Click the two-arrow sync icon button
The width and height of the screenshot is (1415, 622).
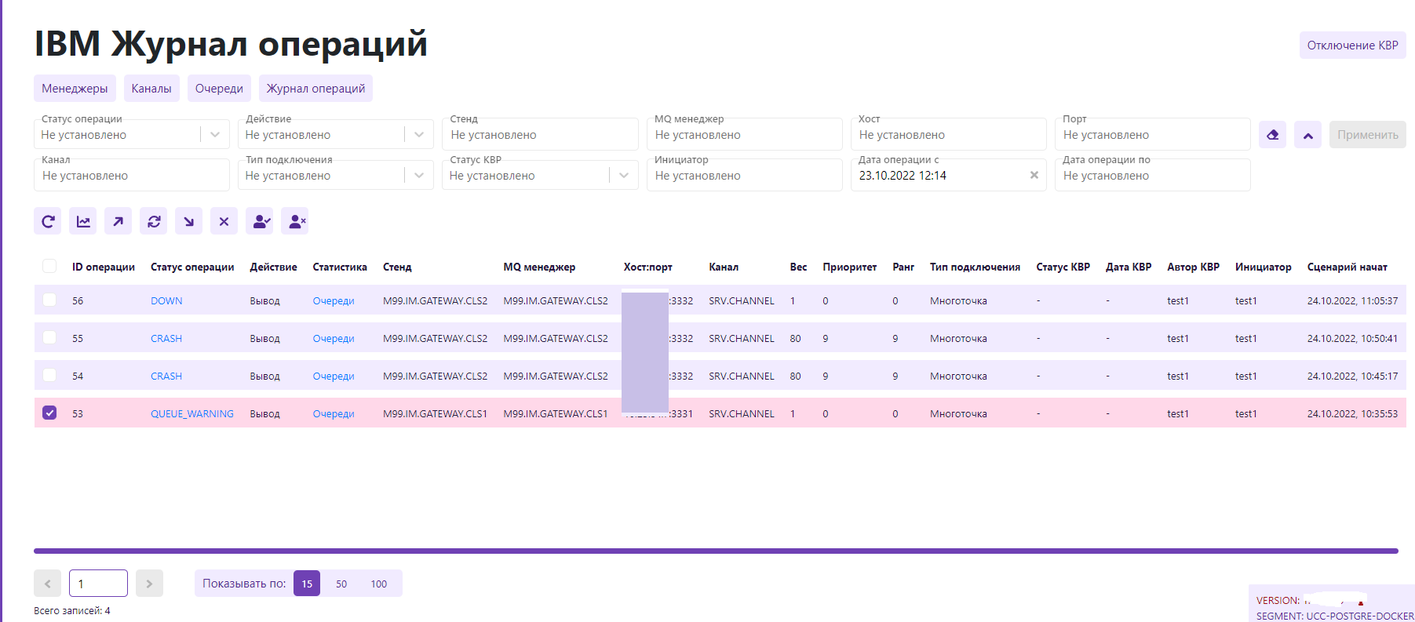tap(154, 221)
